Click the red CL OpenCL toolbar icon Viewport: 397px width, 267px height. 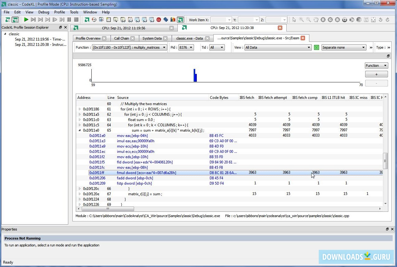pos(159,20)
